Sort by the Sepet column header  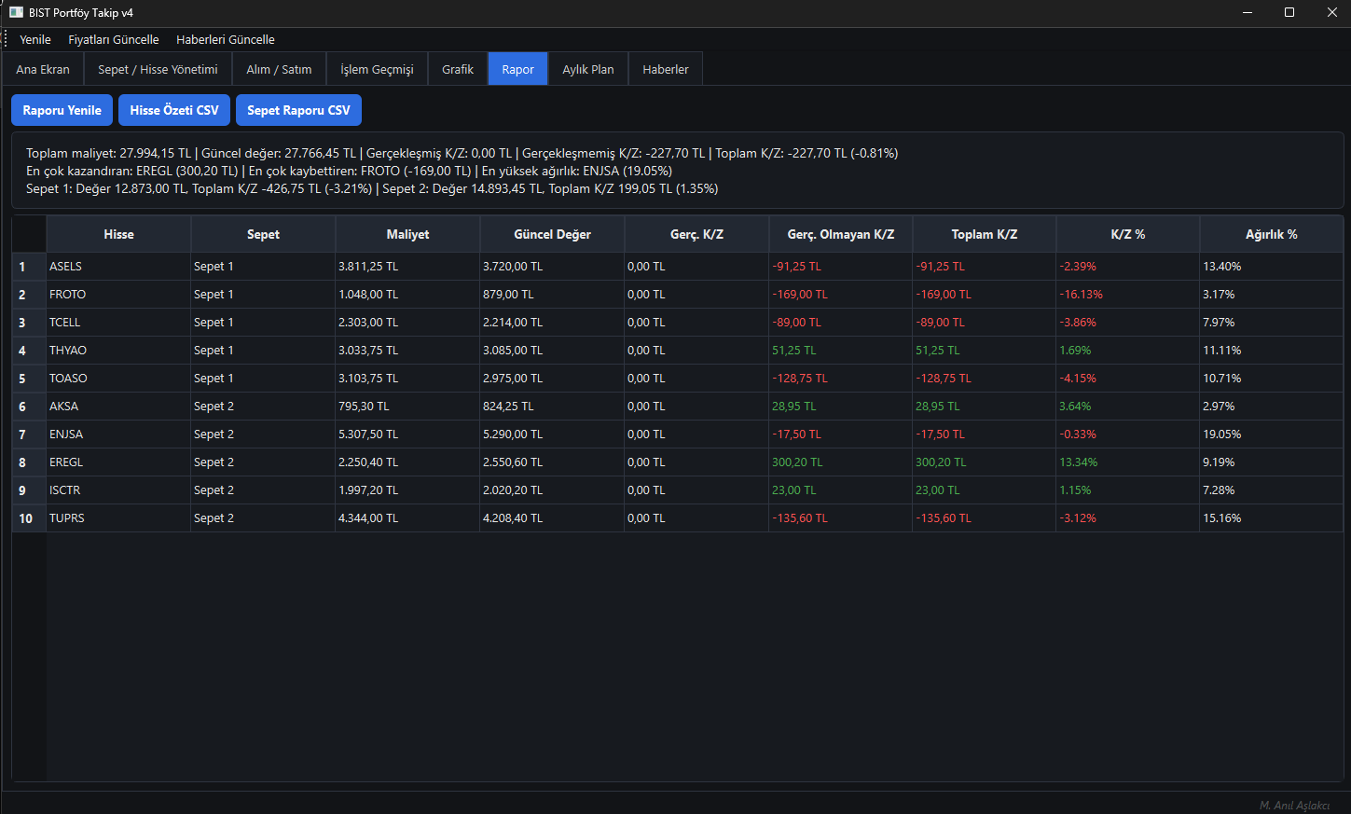(263, 234)
